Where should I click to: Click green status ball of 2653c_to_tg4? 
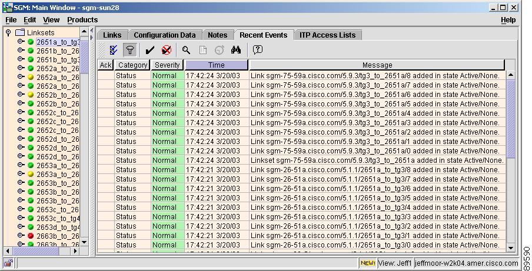click(x=31, y=218)
